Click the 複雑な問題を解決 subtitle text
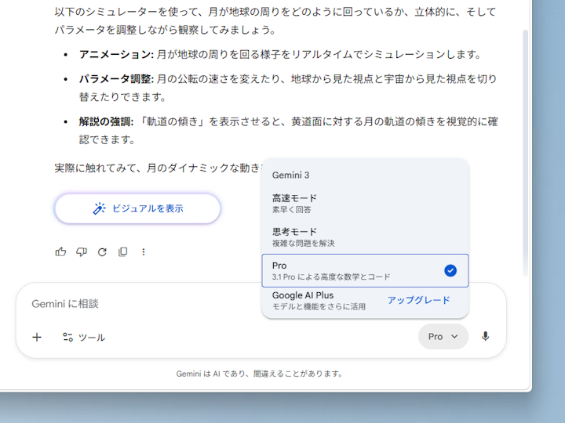Viewport: 565px width, 423px height. pos(304,244)
